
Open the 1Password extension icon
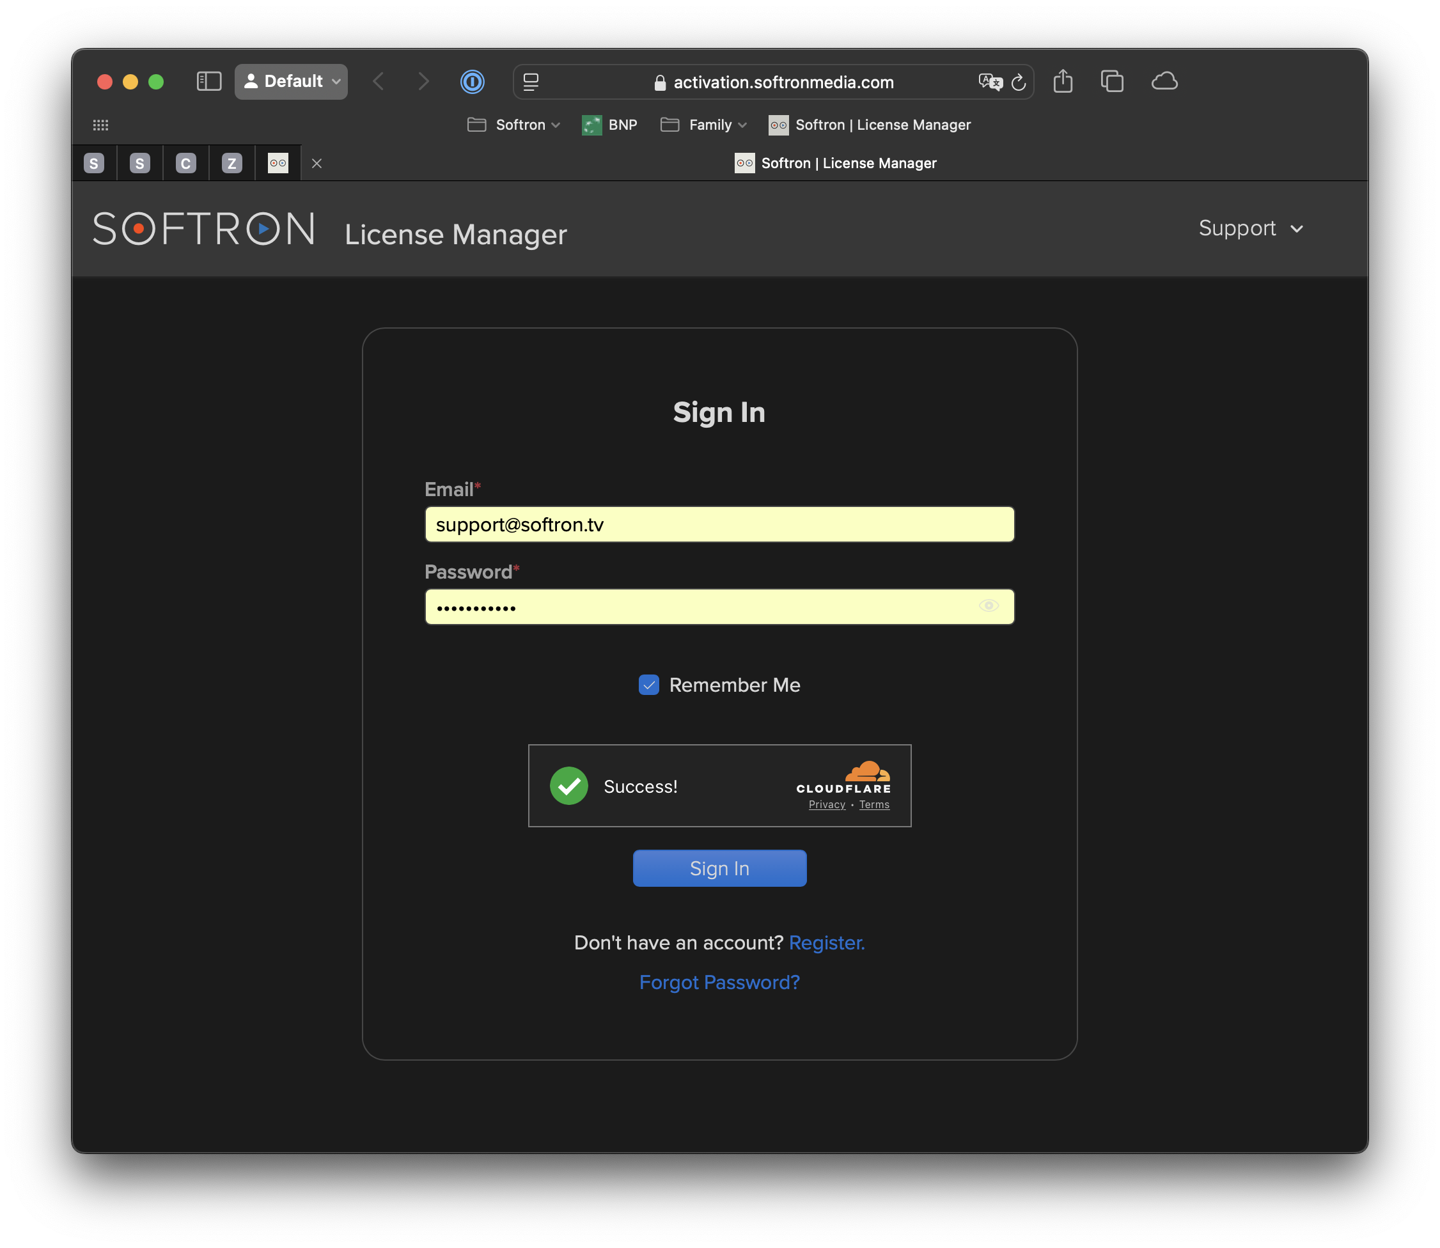(x=472, y=81)
